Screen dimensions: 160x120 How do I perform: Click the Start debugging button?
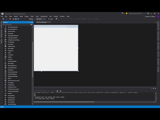(51, 19)
